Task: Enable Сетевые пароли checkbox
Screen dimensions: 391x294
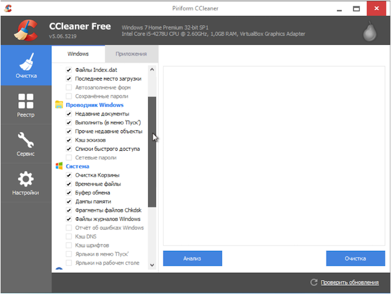Action: [69, 157]
